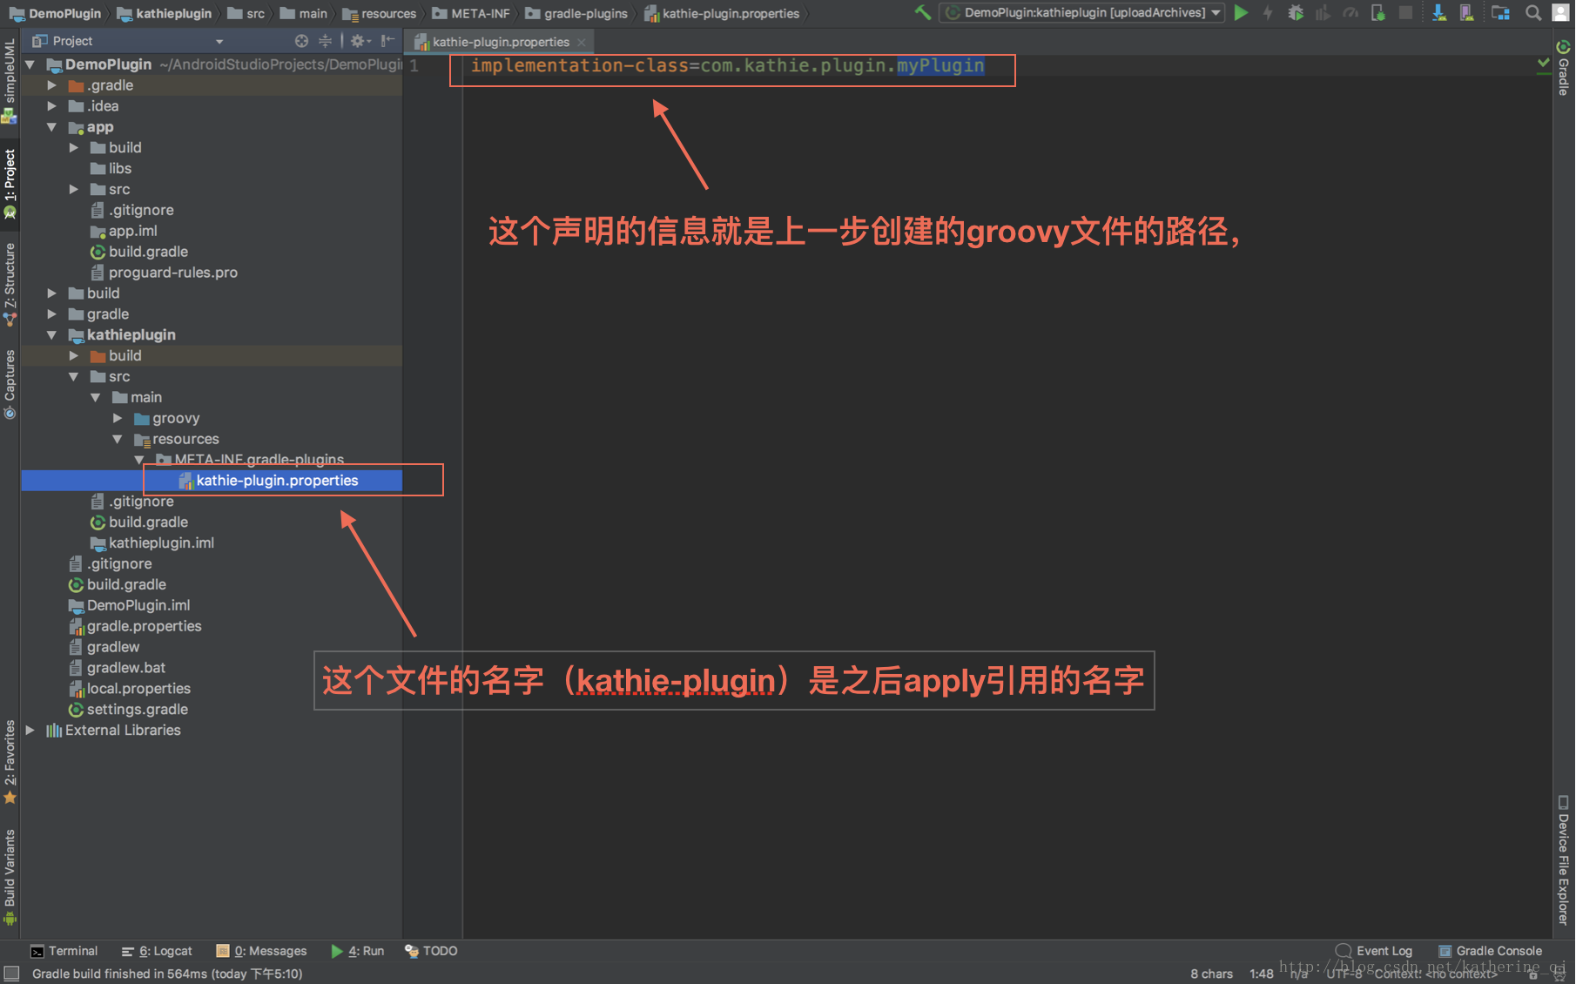The height and width of the screenshot is (984, 1576).
Task: Click Scroll from Source target icon
Action: click(301, 41)
